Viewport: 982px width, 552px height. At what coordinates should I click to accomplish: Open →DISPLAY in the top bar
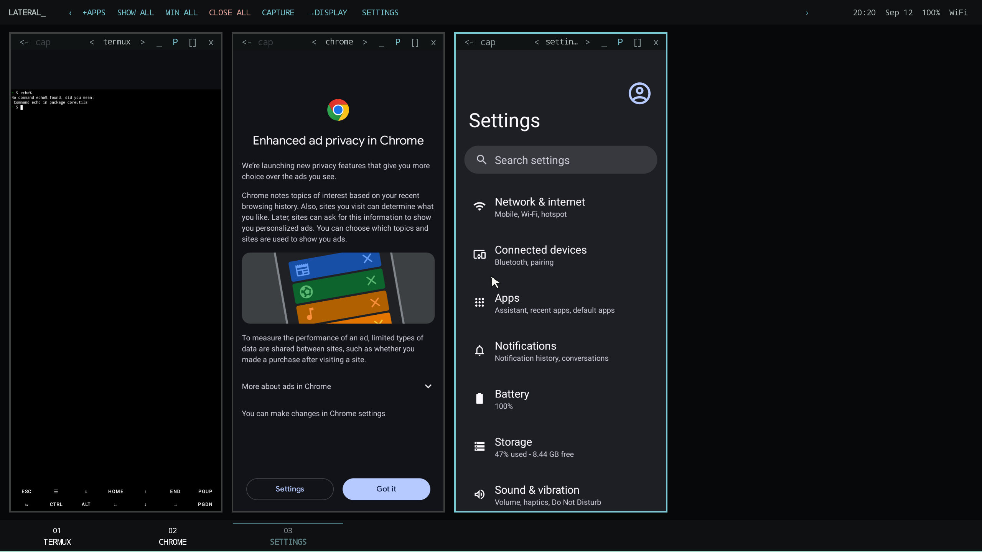(328, 13)
